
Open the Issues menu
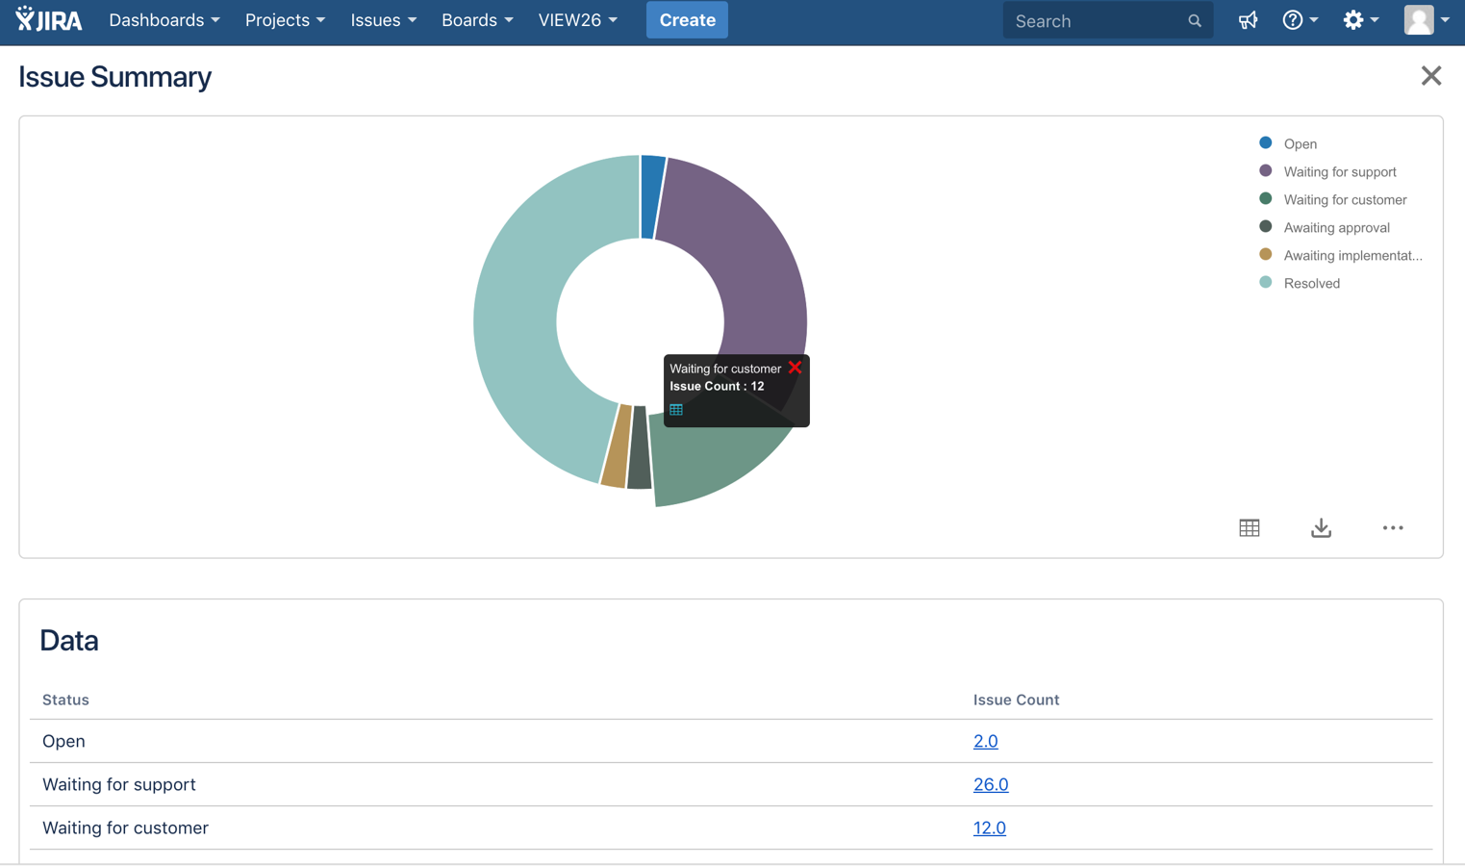[383, 19]
